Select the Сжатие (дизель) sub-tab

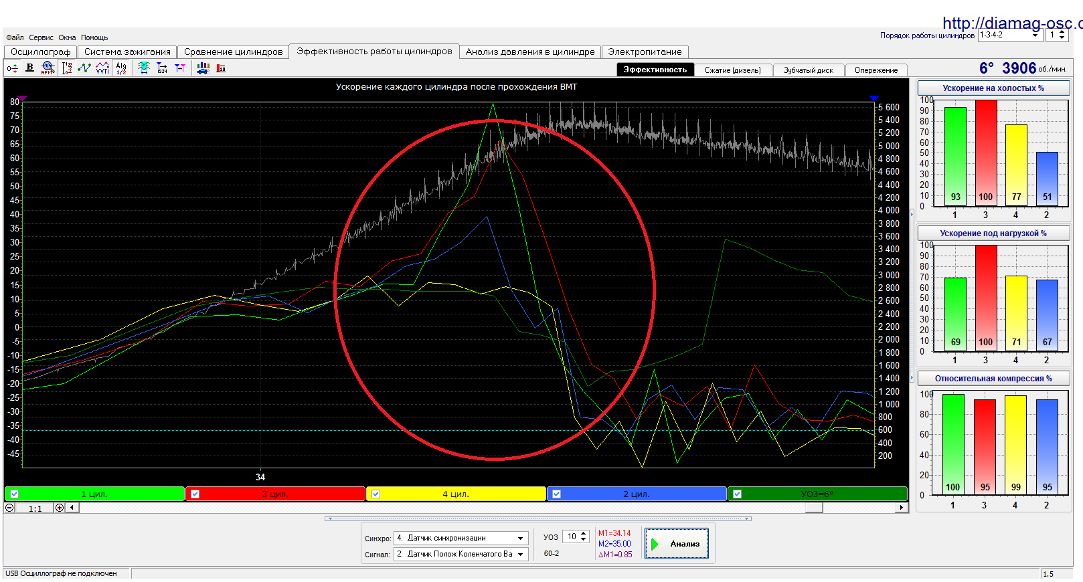(733, 70)
